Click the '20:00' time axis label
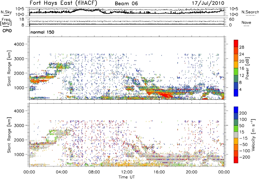 (x=191, y=172)
